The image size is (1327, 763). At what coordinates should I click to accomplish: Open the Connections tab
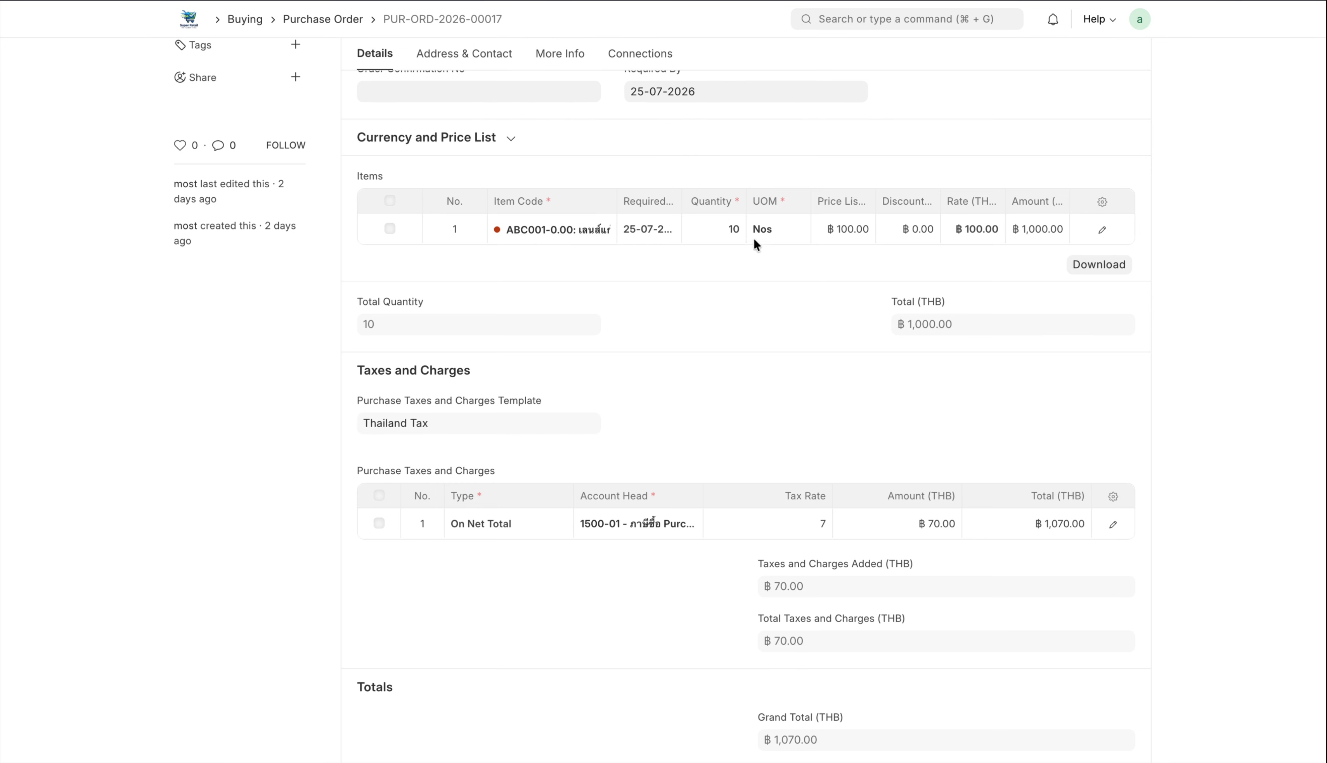(640, 54)
